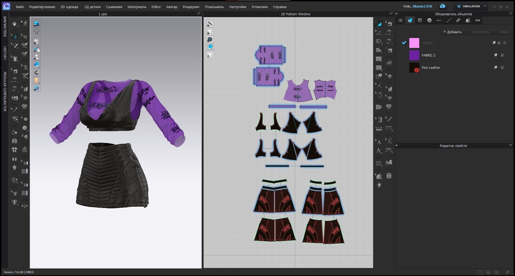Select the Transform Pattern tool
The height and width of the screenshot is (276, 515).
pyautogui.click(x=379, y=23)
